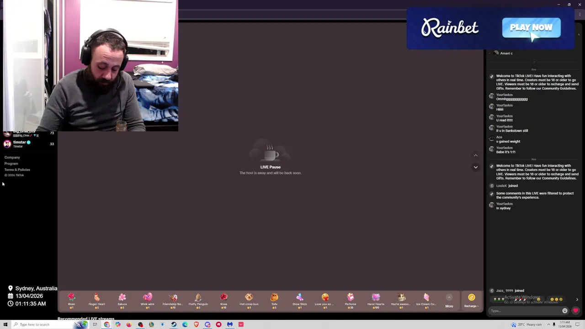Open Microsoft Edge from taskbar
The image size is (585, 329).
pyautogui.click(x=185, y=324)
